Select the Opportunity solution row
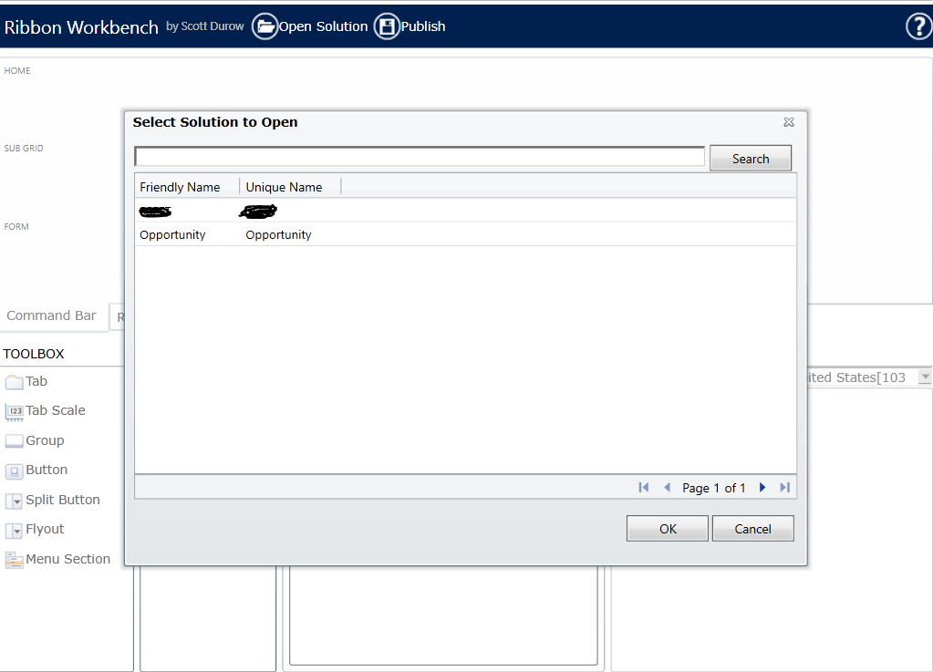Viewport: 933px width, 672px height. (172, 234)
